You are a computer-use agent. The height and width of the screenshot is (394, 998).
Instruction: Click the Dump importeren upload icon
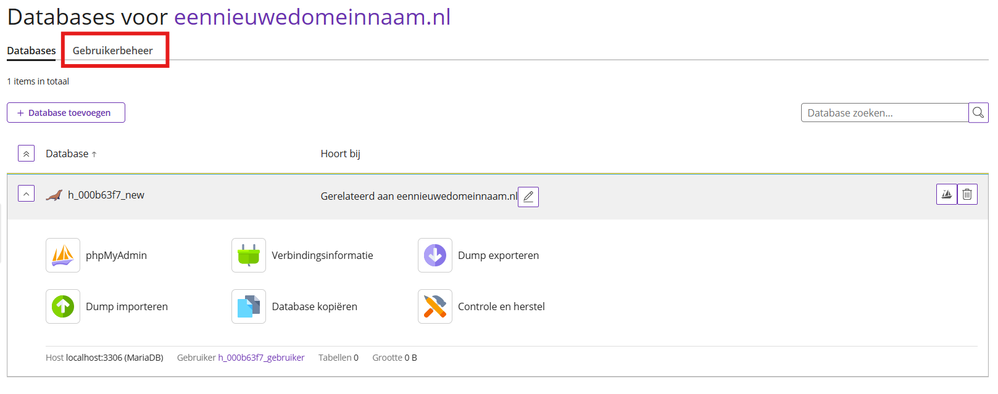tap(63, 306)
